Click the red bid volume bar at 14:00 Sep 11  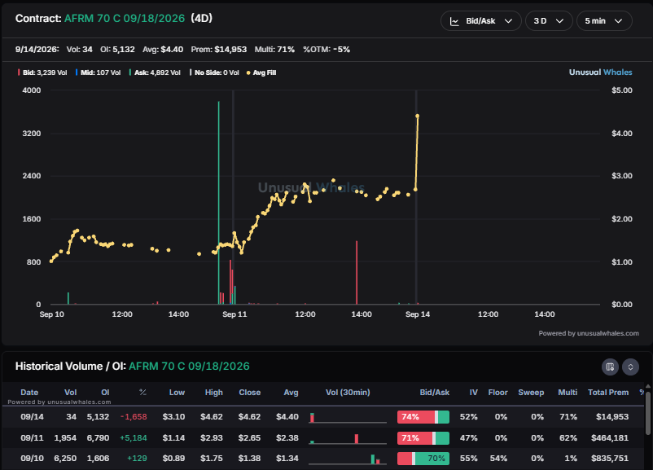click(357, 273)
